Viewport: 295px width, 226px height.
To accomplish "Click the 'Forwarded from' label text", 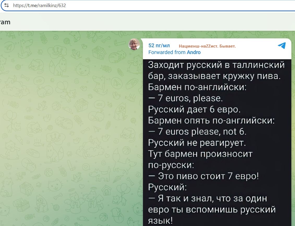I will coord(167,52).
